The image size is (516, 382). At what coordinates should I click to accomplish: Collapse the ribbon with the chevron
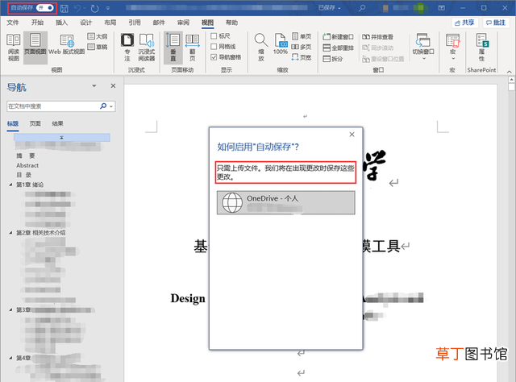(x=509, y=72)
